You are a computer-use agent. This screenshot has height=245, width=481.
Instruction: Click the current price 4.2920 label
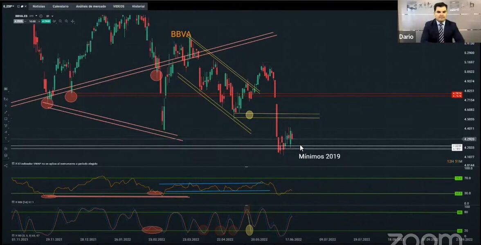point(470,139)
